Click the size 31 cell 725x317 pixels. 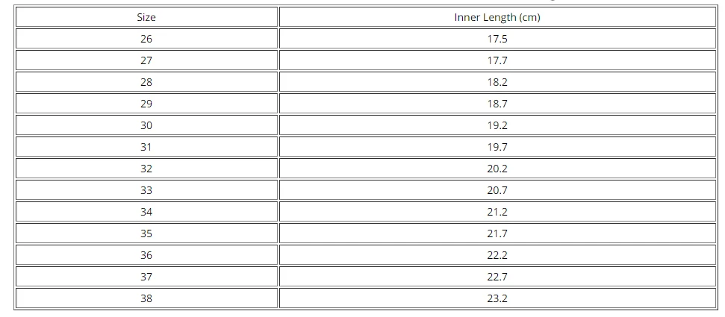click(146, 147)
